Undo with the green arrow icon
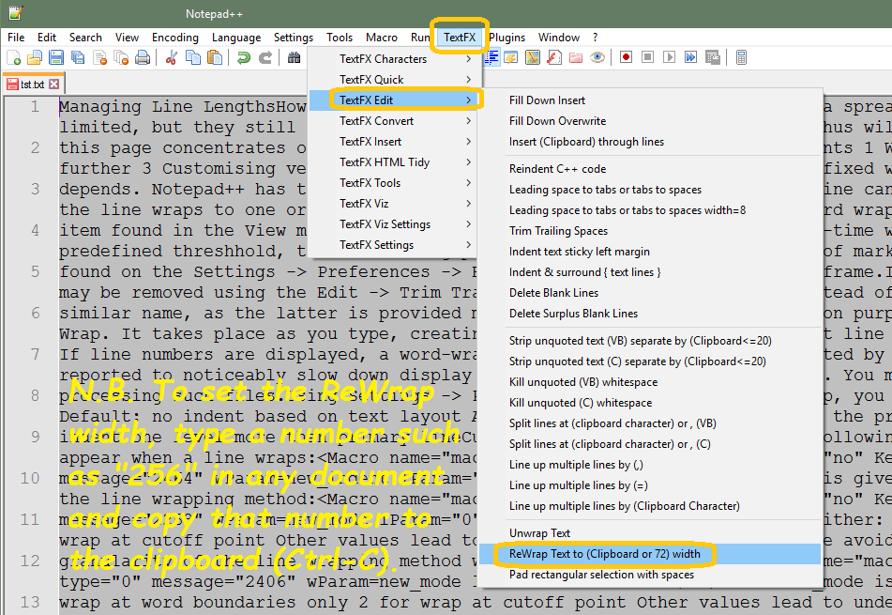 [244, 57]
